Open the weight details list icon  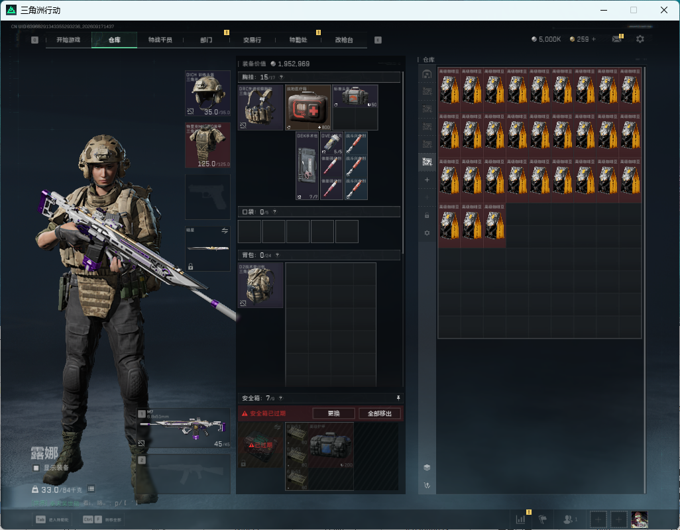coord(91,489)
